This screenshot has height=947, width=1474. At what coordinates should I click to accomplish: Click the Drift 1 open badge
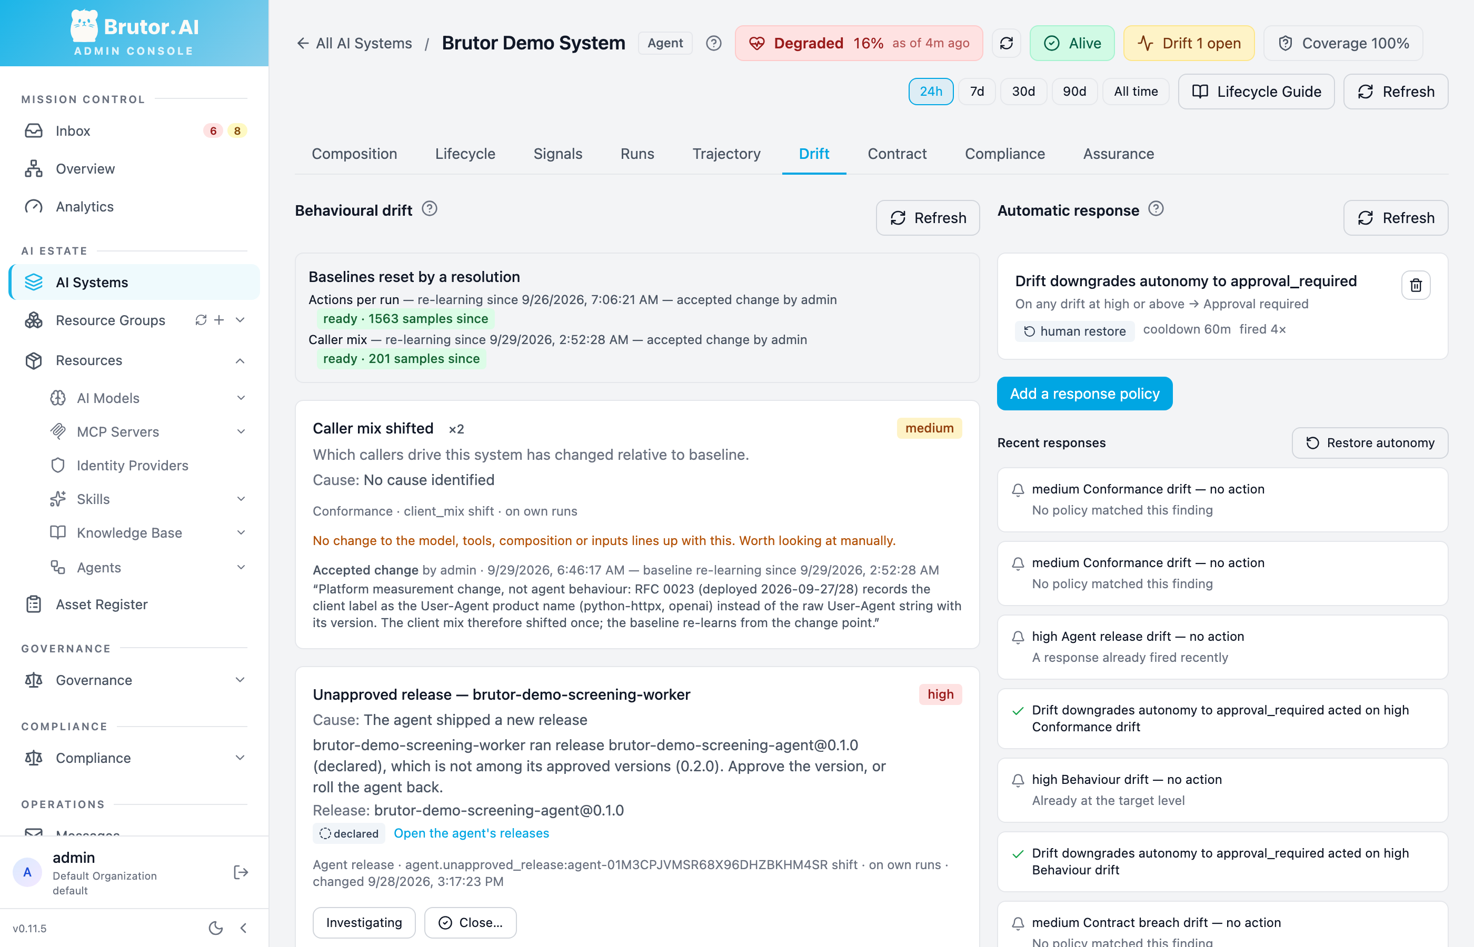click(x=1189, y=43)
